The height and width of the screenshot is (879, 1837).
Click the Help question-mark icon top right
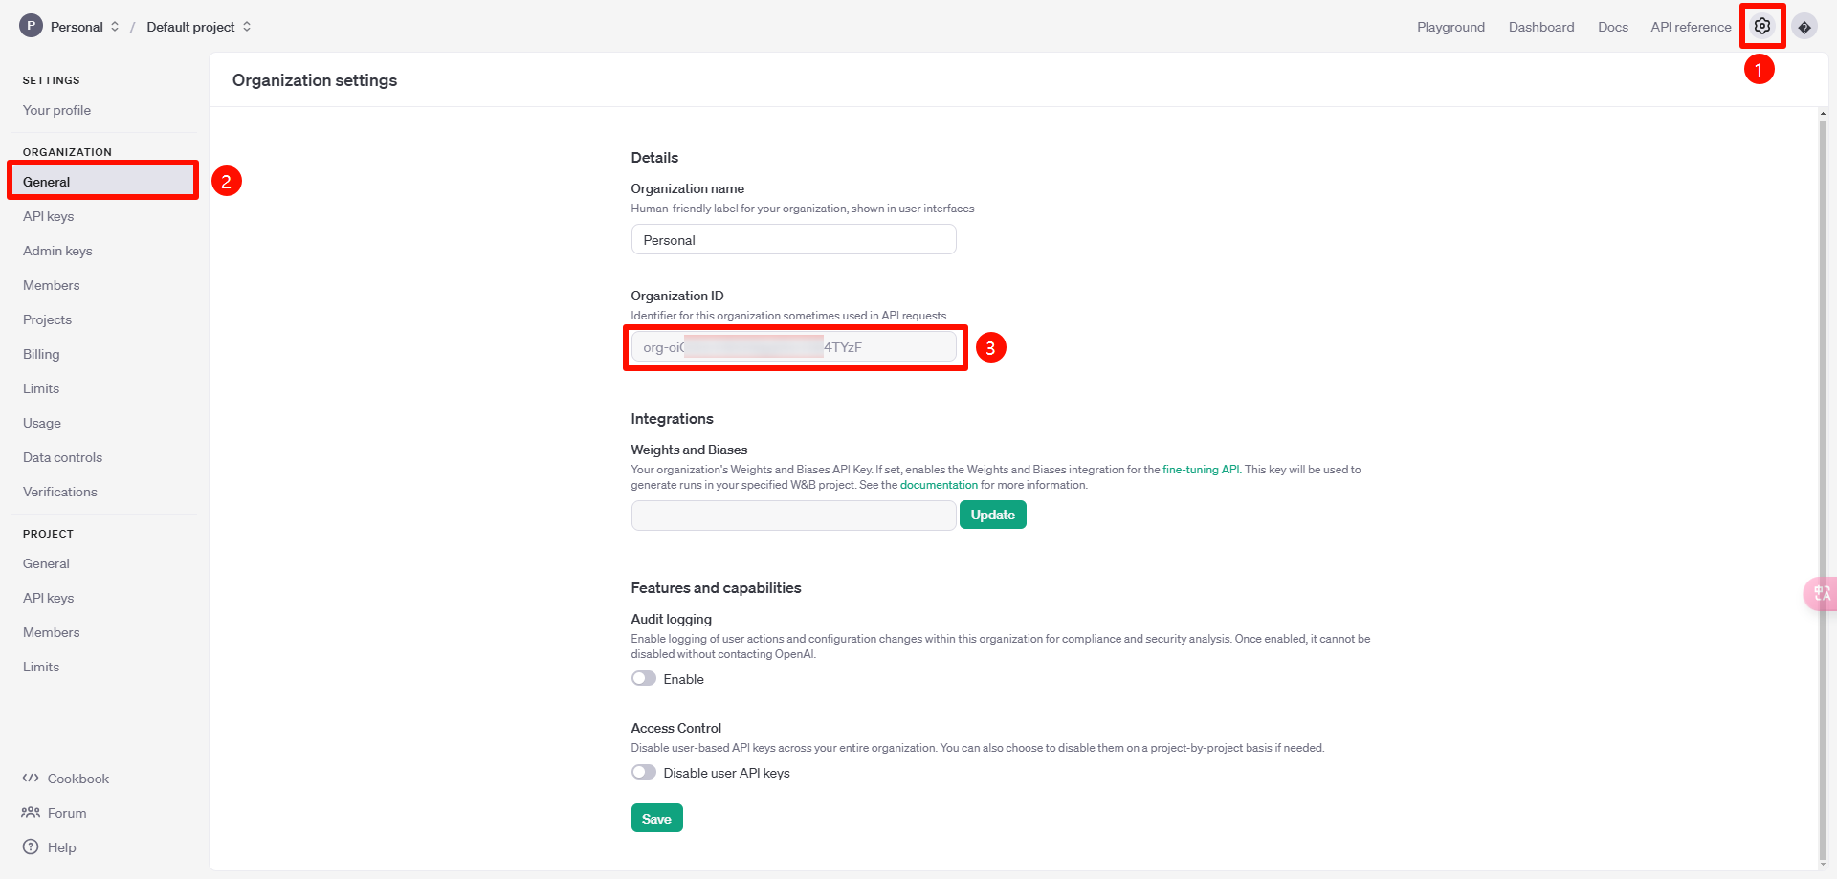(1805, 26)
